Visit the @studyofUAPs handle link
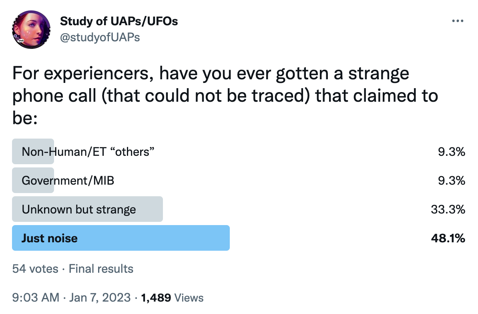Image resolution: width=478 pixels, height=314 pixels. (100, 38)
